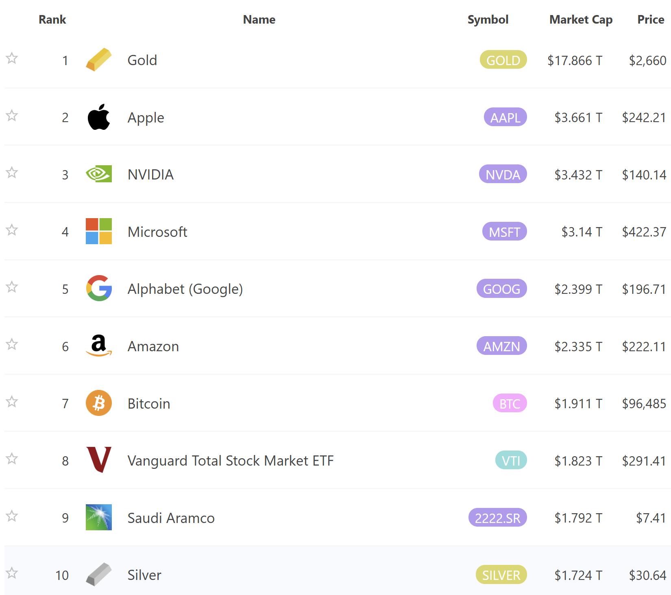Open Vanguard Total Stock Market ETF link
Viewport: 671px width, 595px height.
[230, 461]
